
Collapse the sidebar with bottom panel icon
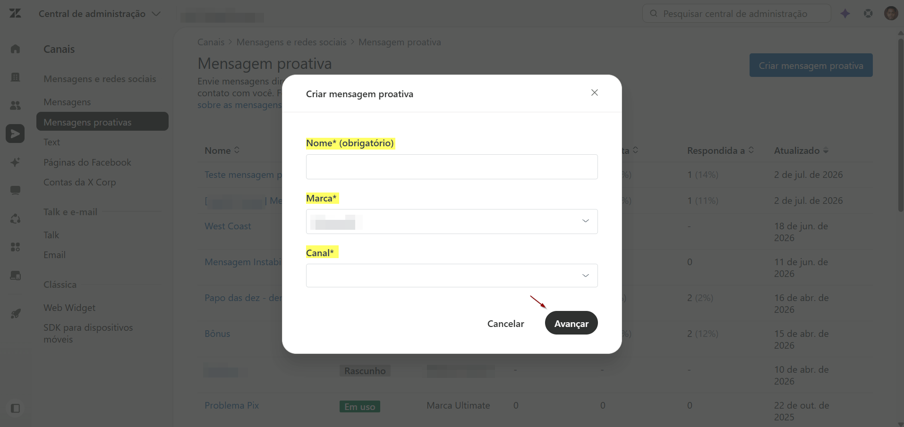(x=15, y=408)
